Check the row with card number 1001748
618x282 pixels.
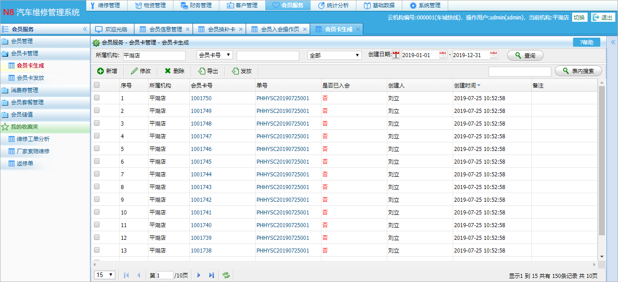[x=97, y=123]
